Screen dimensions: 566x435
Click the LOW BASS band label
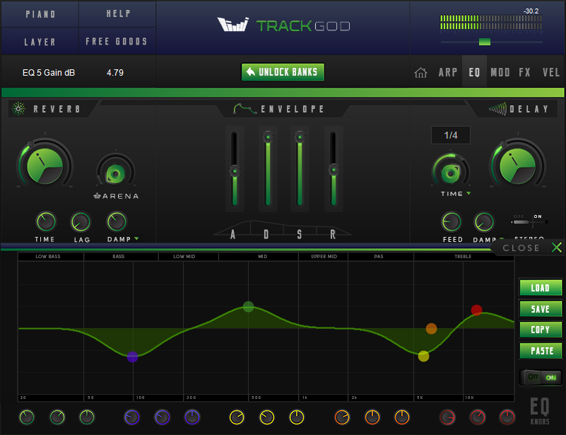click(x=48, y=257)
